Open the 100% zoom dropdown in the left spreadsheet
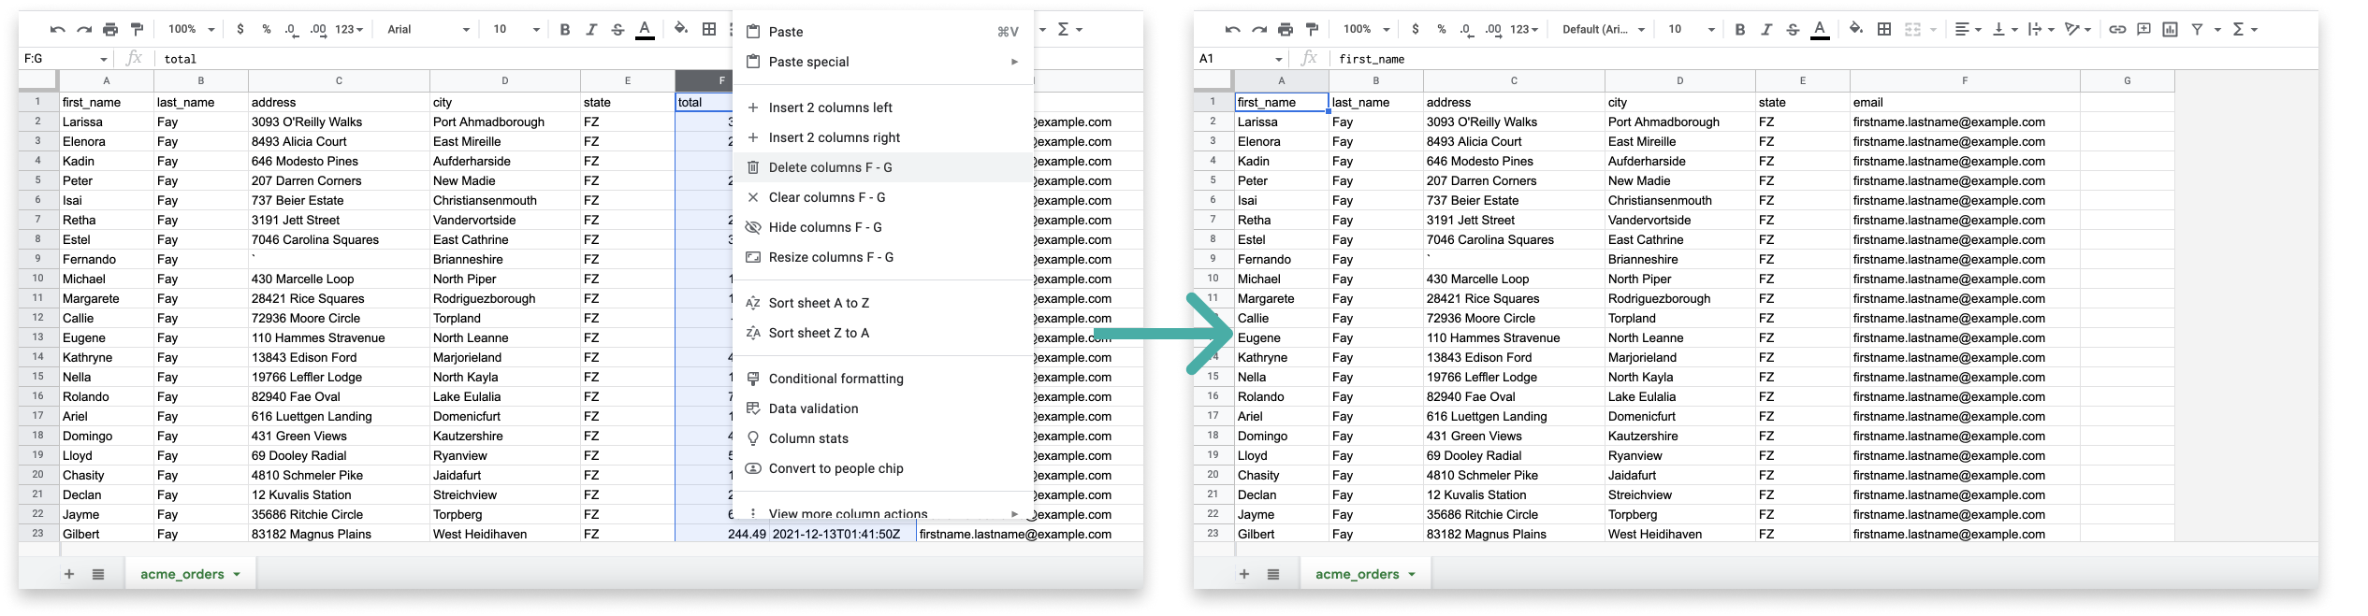The image size is (2368, 616). [x=191, y=30]
